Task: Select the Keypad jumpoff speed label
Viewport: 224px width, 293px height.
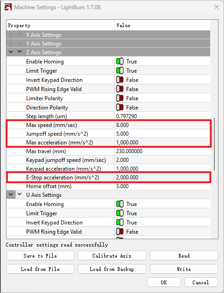Action: click(x=66, y=160)
